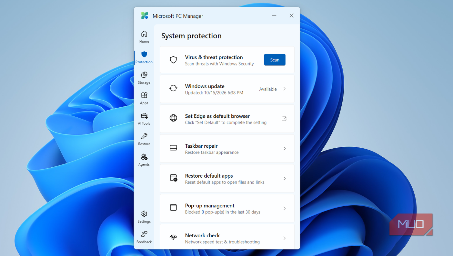This screenshot has height=256, width=453.
Task: Open the Storage pie chart icon
Action: tap(144, 75)
